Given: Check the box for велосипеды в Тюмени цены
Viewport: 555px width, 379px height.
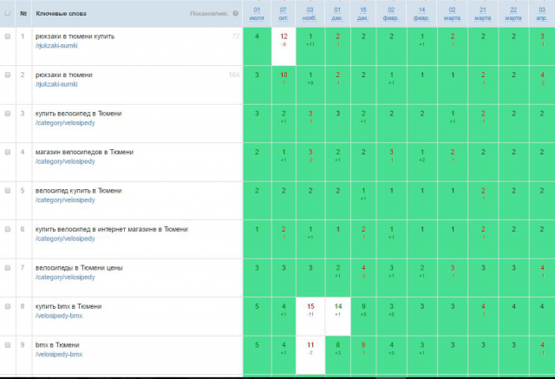Looking at the screenshot, I should tap(8, 267).
